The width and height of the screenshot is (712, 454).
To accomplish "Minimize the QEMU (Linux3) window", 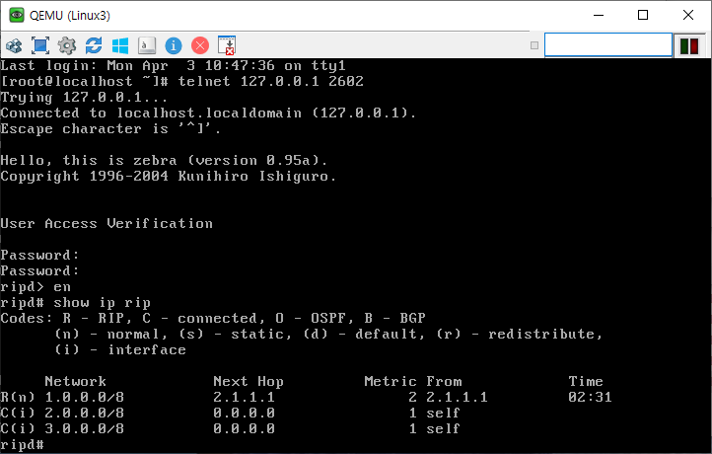I will [599, 15].
